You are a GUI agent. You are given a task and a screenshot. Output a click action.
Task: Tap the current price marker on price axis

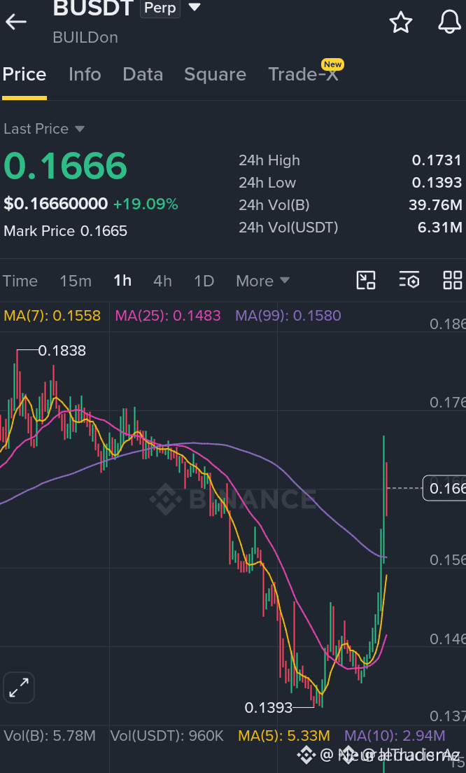(444, 489)
